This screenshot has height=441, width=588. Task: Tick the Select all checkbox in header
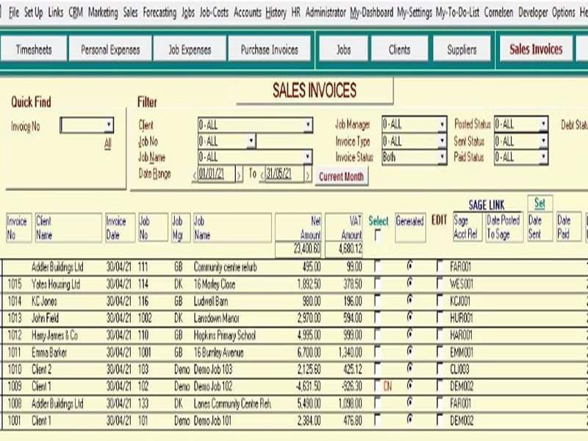[378, 235]
